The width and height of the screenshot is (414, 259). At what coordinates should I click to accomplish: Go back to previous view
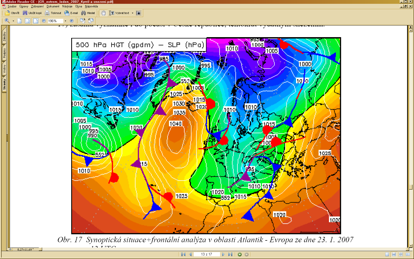[x=239, y=254]
